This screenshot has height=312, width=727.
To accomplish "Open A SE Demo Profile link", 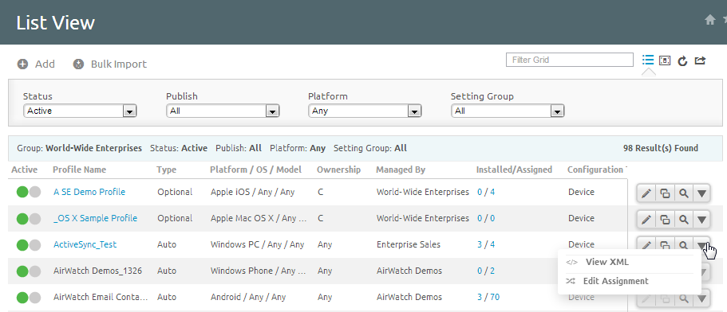I will click(x=89, y=192).
